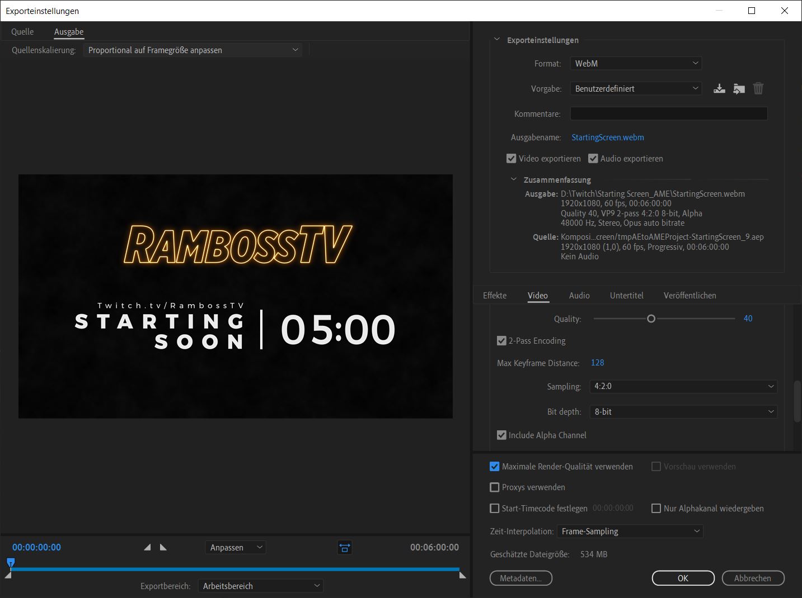Switch to the Audio tab

coord(579,295)
